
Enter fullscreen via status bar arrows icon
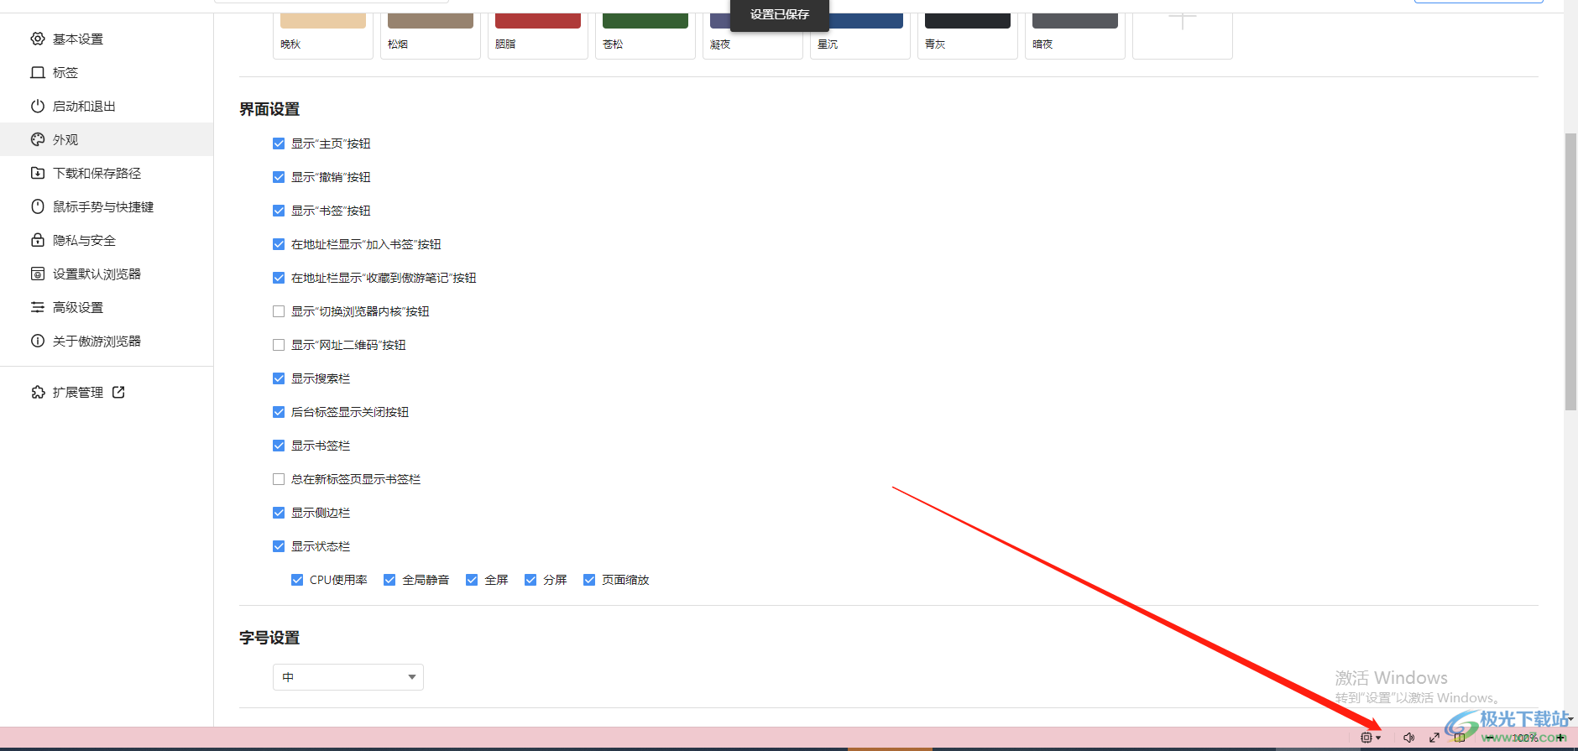pyautogui.click(x=1434, y=738)
